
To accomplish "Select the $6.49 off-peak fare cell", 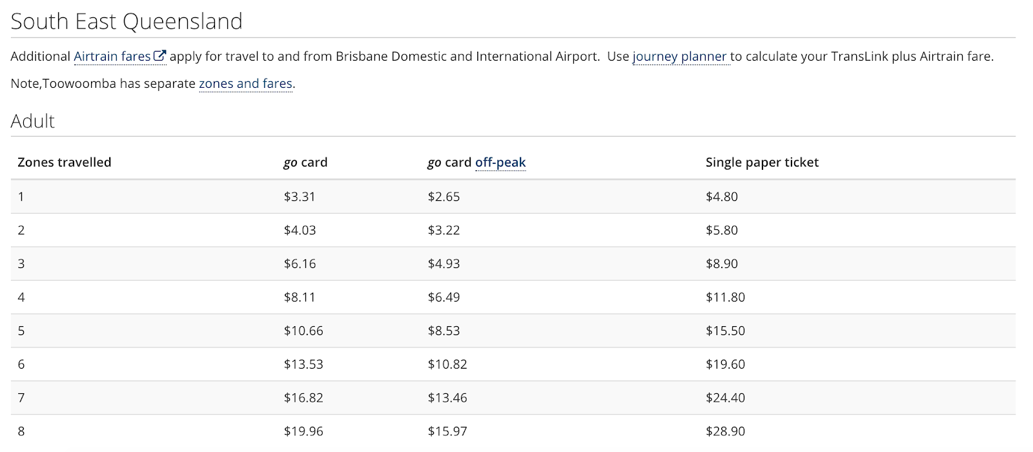I will tap(444, 298).
